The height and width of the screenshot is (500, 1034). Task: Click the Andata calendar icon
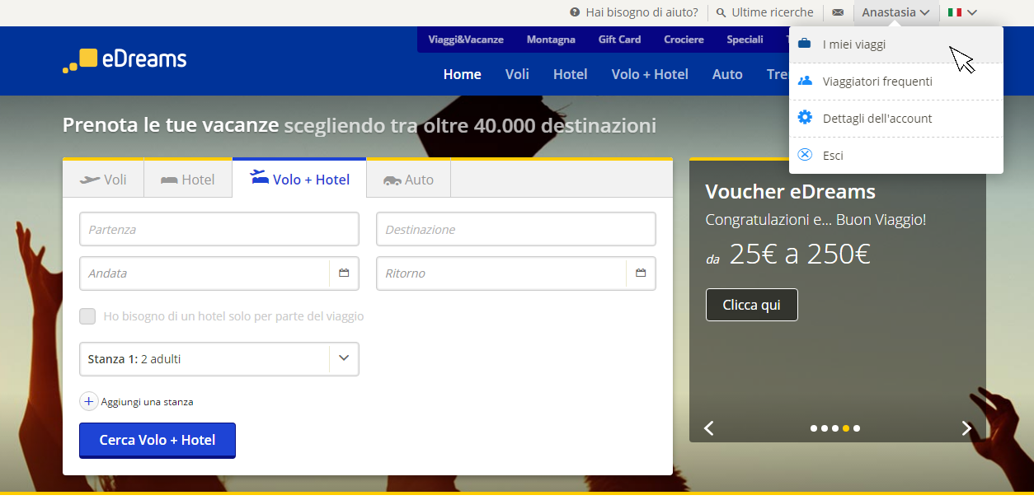[344, 273]
